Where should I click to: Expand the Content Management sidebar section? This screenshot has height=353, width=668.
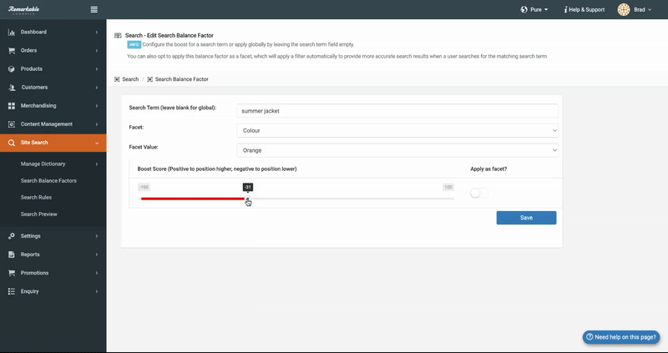coord(52,124)
